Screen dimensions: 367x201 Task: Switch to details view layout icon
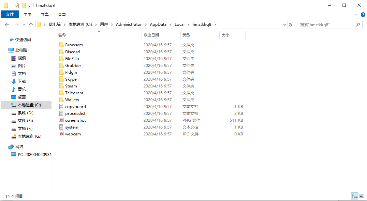355,196
